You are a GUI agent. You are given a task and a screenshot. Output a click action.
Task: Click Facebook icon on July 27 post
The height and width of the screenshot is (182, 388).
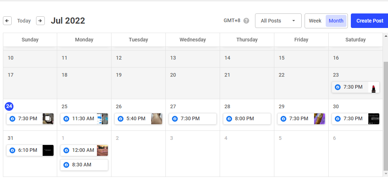175,119
